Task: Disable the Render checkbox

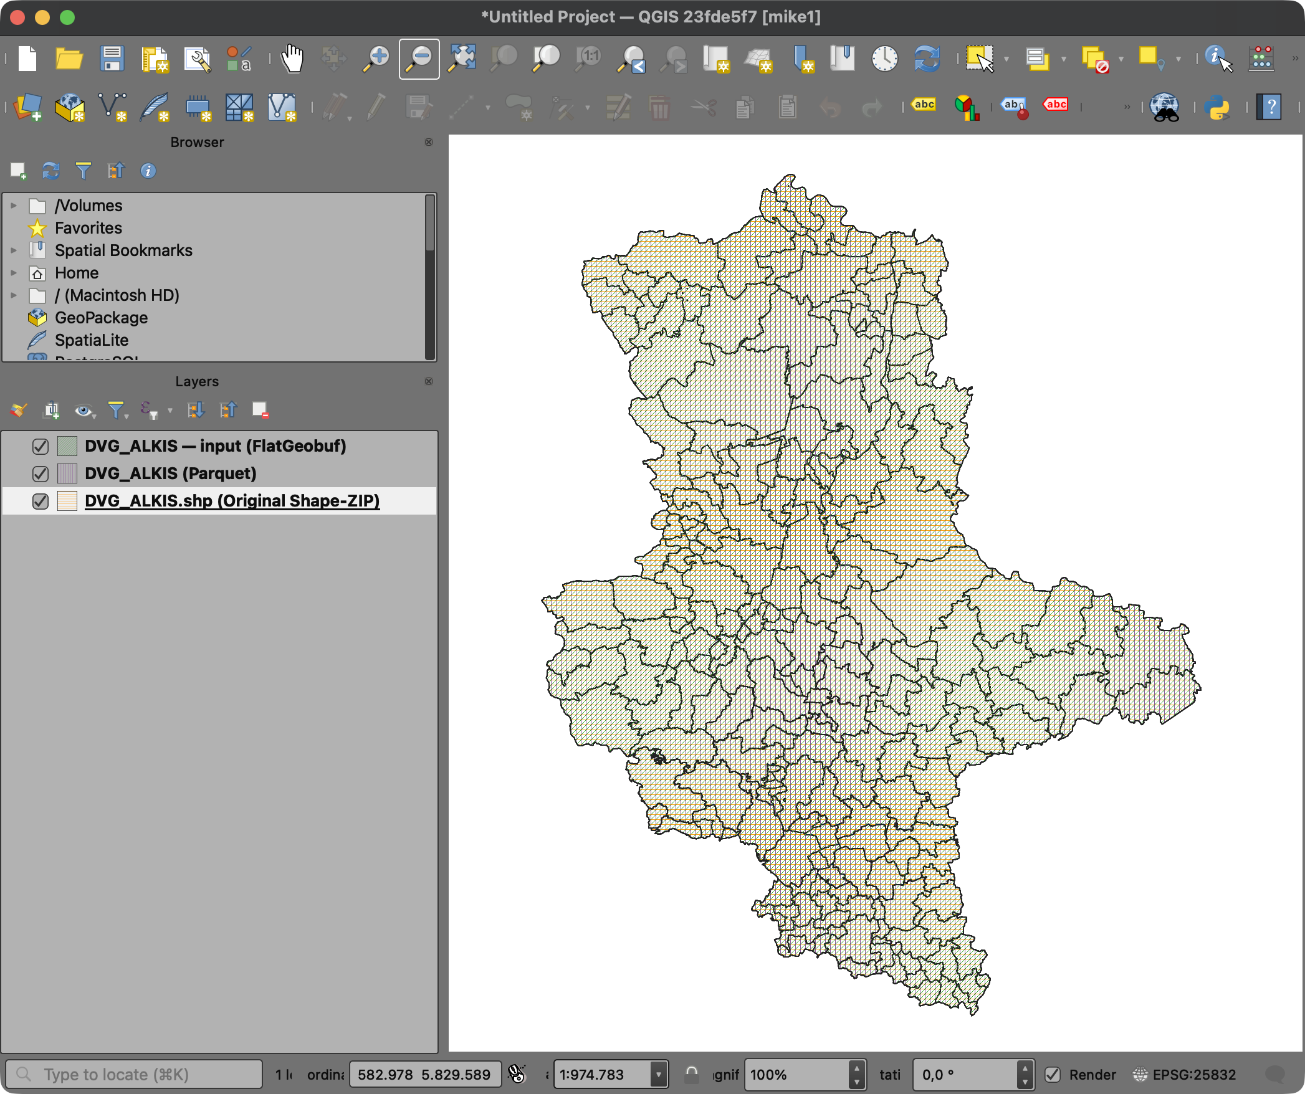Action: tap(1053, 1075)
